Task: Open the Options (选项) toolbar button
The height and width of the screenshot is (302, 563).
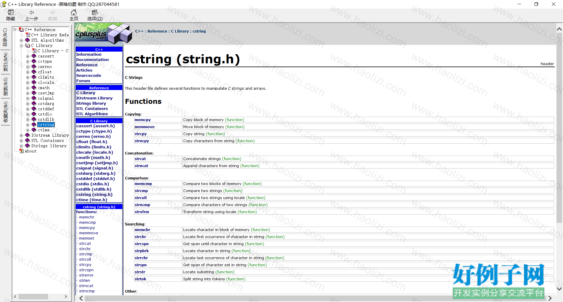Action: click(95, 15)
